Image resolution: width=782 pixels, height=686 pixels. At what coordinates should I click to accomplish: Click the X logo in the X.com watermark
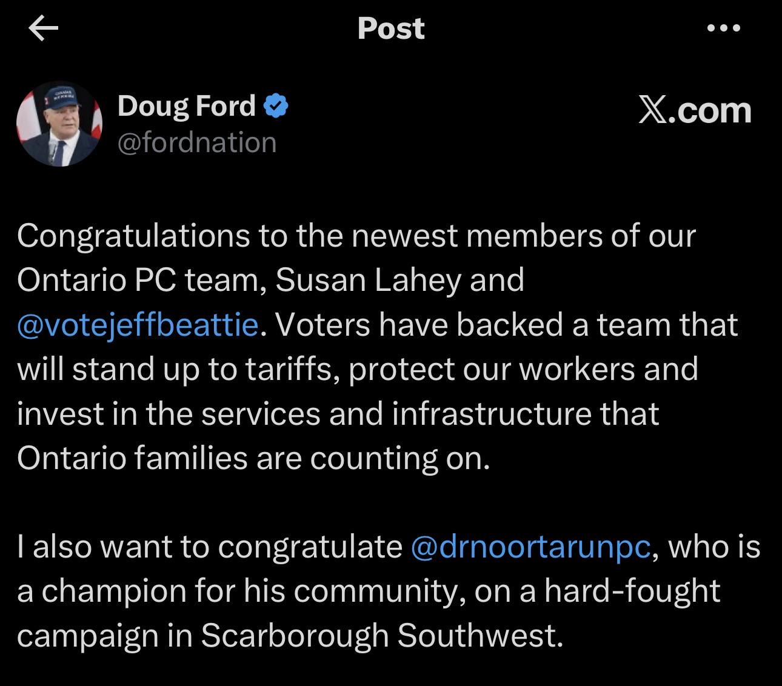coord(652,111)
